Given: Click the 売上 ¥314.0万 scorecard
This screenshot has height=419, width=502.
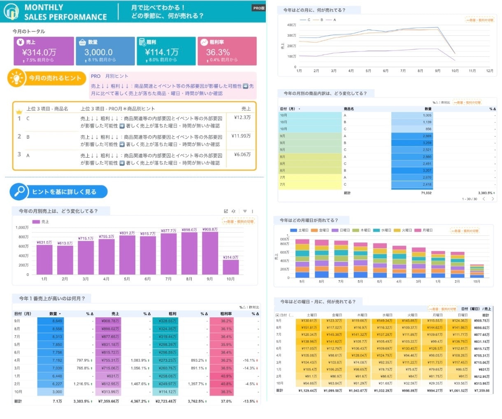Looking at the screenshot, I should click(43, 51).
